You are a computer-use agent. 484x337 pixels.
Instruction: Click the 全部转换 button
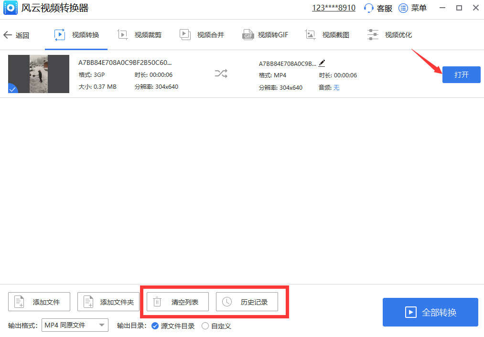[430, 312]
